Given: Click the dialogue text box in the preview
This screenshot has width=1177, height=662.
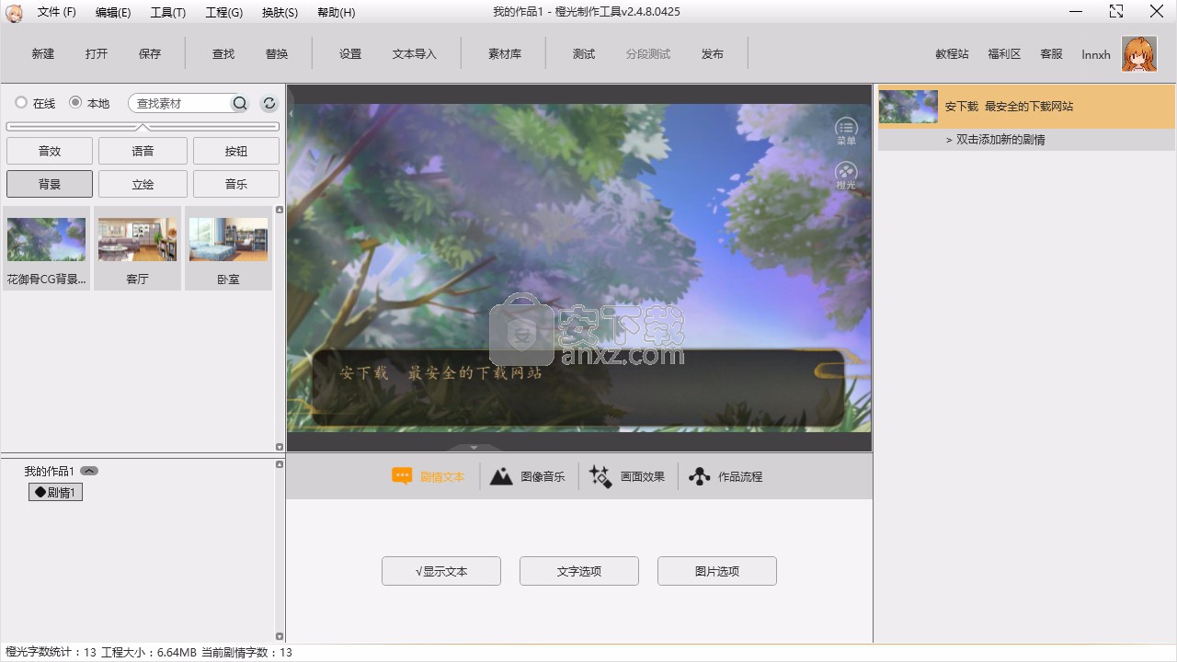Looking at the screenshot, I should (577, 386).
